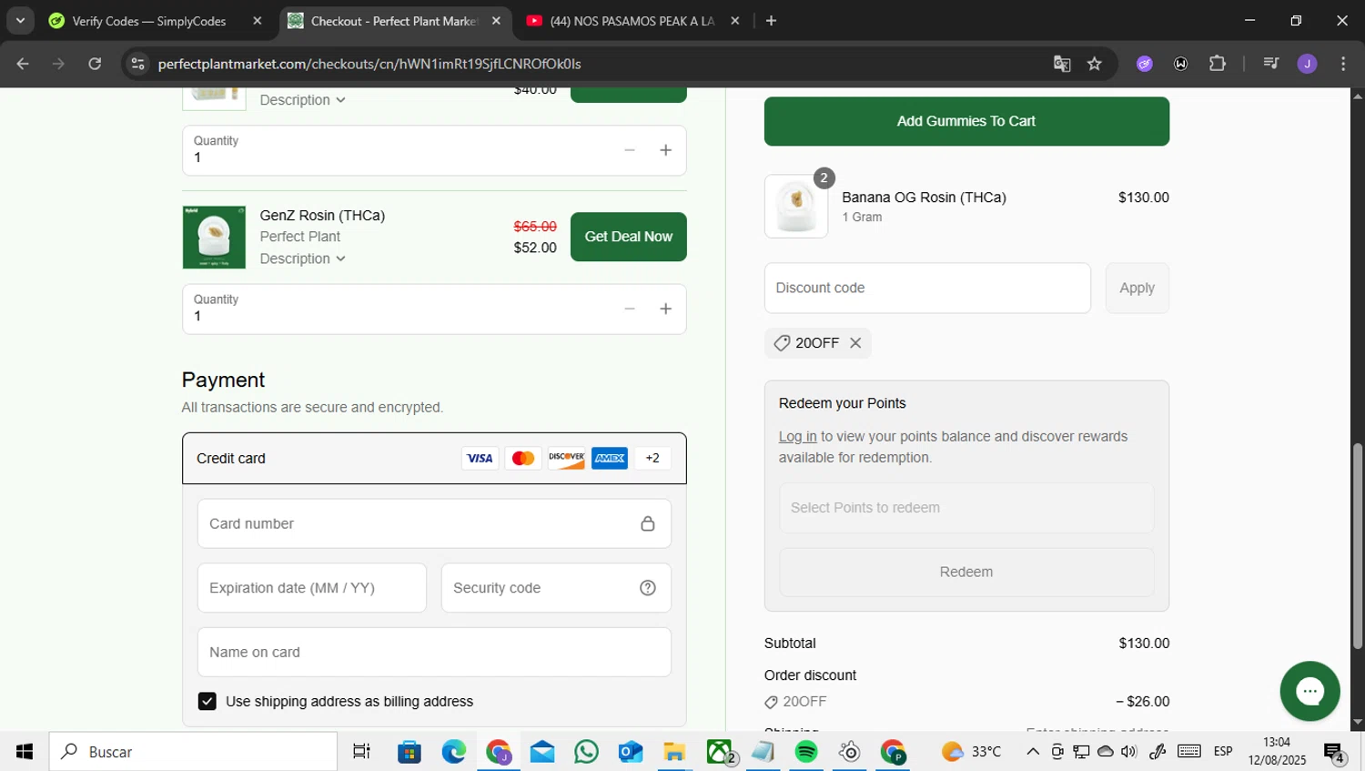The width and height of the screenshot is (1365, 771).
Task: Show additional card brands +2 badge
Action: point(652,458)
